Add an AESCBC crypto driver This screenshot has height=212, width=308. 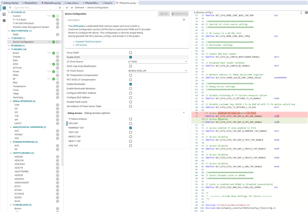tap(58, 157)
